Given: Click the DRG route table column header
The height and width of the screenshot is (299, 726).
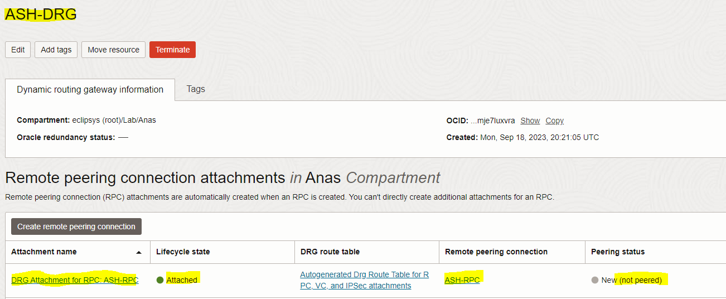Looking at the screenshot, I should [330, 252].
